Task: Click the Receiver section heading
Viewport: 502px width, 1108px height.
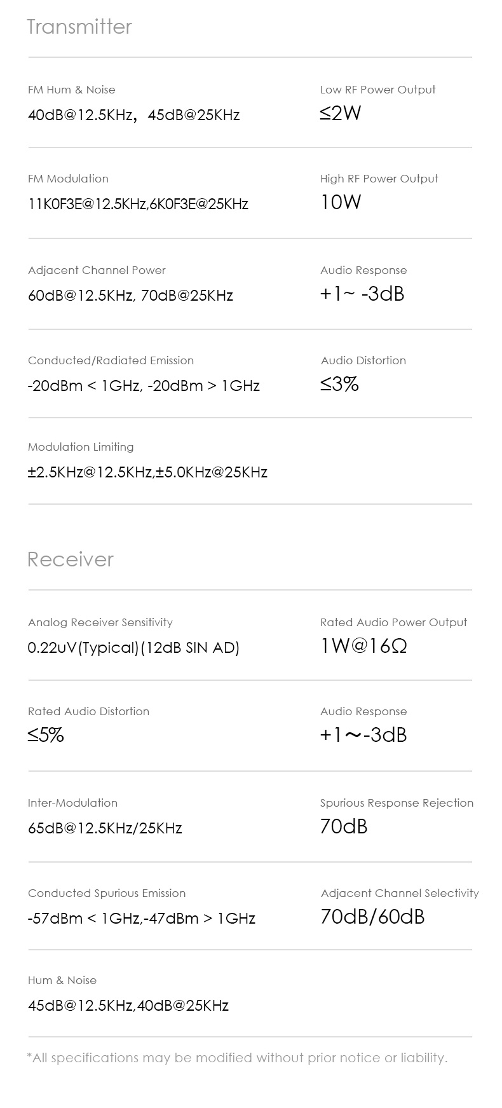Action: click(x=71, y=559)
